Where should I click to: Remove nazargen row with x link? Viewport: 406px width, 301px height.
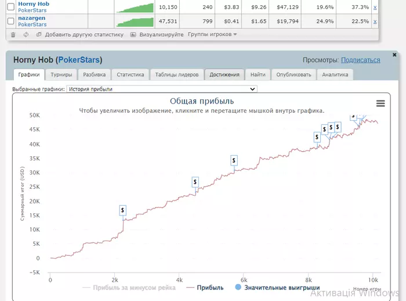[x=375, y=21]
